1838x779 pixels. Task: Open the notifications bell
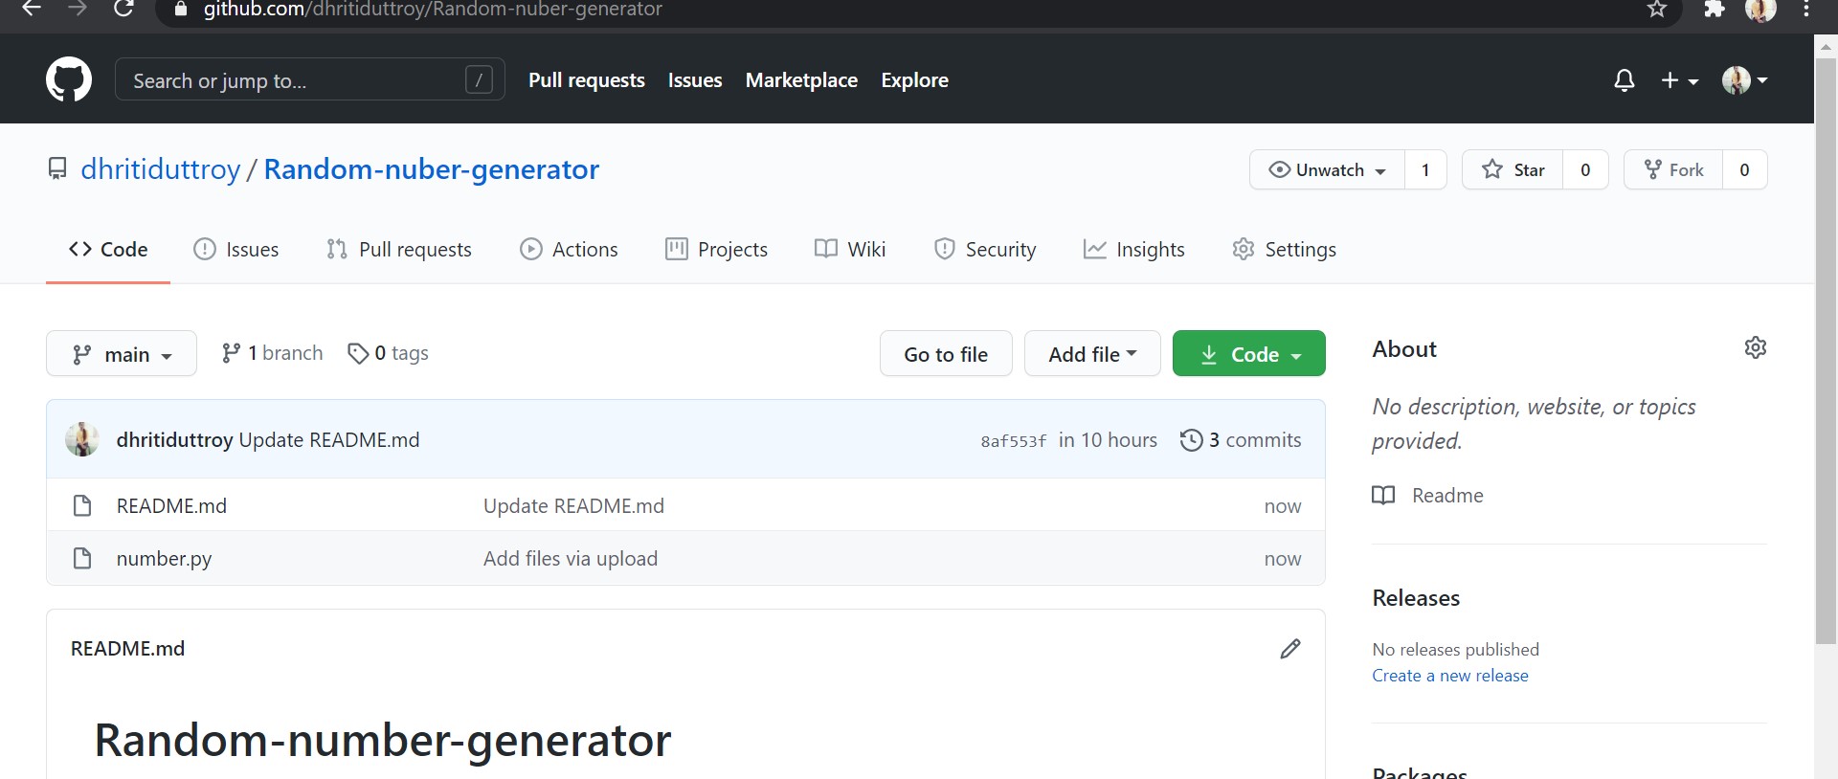point(1624,80)
